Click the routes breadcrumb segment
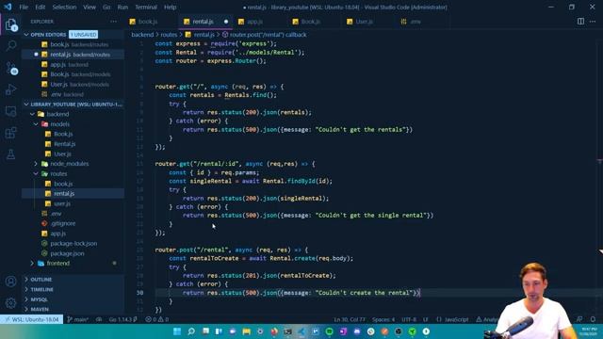Viewport: 603px width, 339px height. pos(169,35)
